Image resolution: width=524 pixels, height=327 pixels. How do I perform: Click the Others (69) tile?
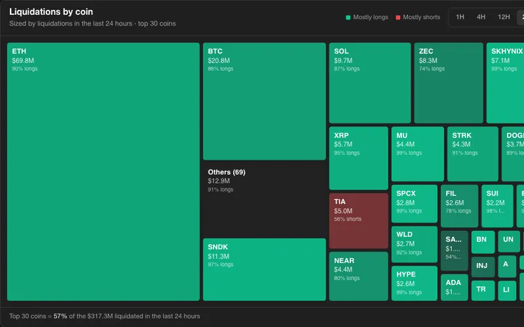[265, 199]
